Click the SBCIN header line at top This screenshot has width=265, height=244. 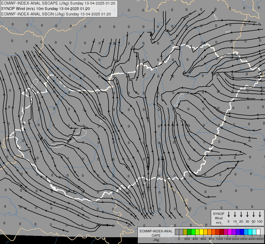click(56, 14)
